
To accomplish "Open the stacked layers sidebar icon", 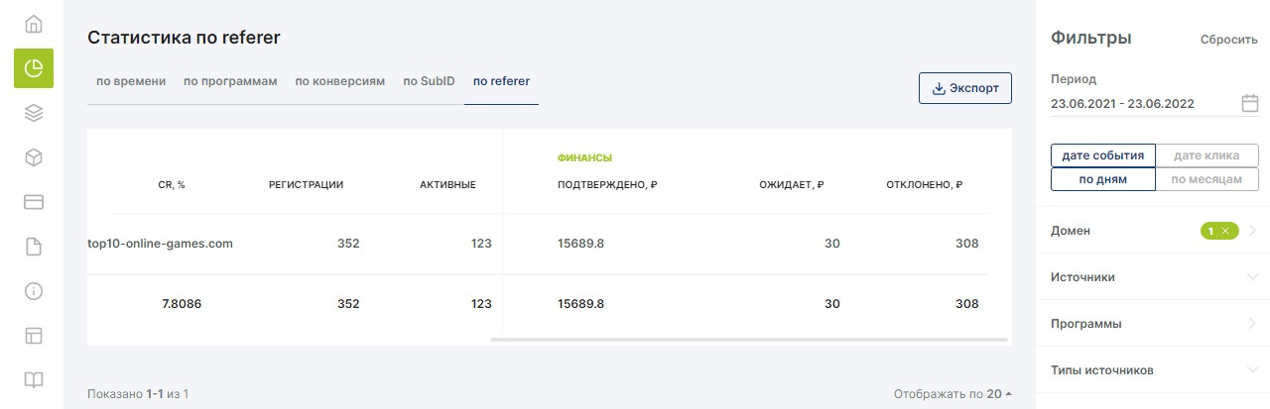I will 34,113.
